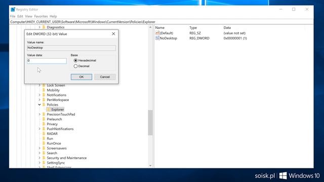Select the NoDesktop DWORD value icon
The height and width of the screenshot is (182, 324).
[157, 38]
